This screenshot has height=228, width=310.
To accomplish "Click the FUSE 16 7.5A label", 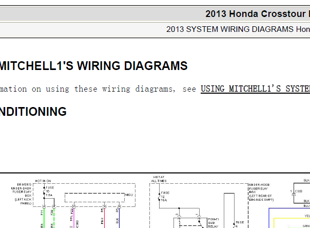I will coord(49,191).
